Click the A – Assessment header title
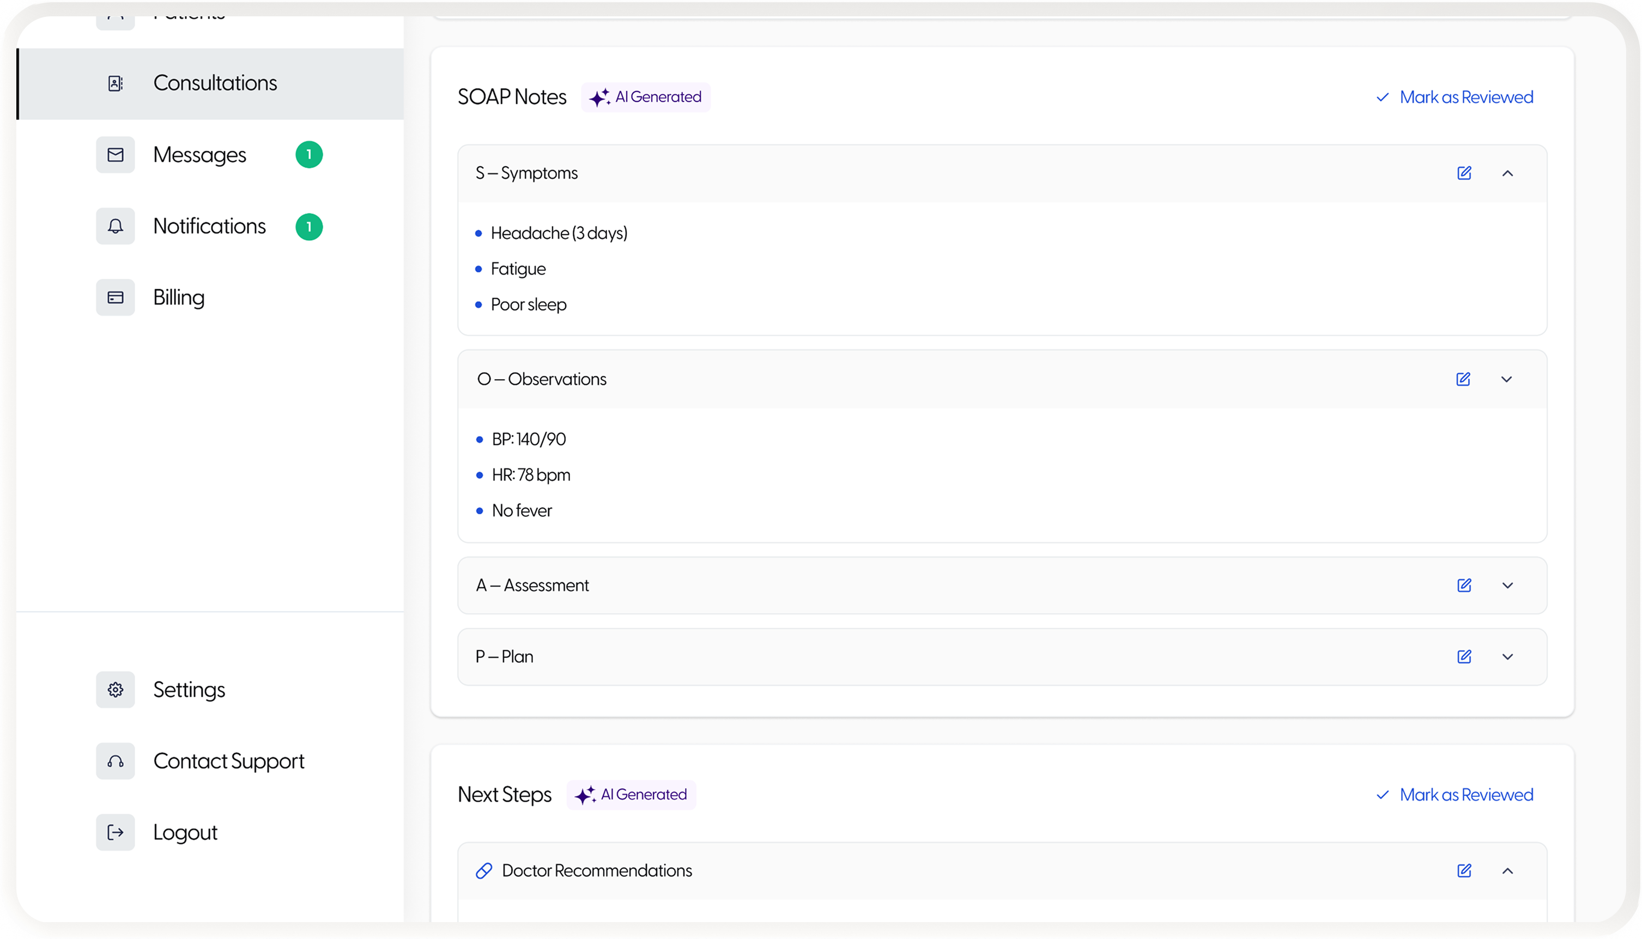Viewport: 1642px width, 939px height. (532, 586)
